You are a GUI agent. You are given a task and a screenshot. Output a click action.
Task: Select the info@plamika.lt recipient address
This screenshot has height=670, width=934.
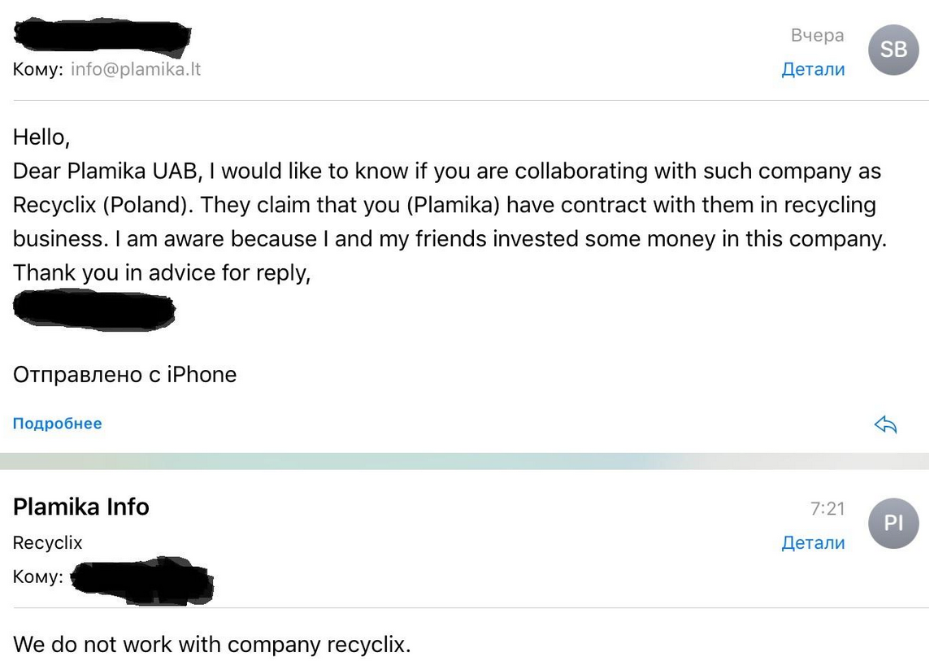point(136,69)
